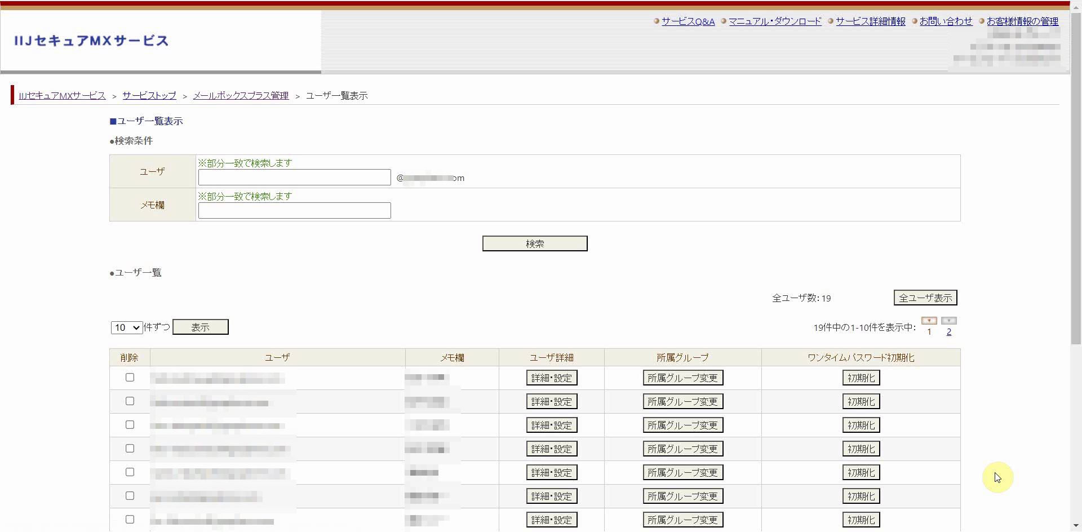Click 所属グループ変更 in the sixth user row
The image size is (1082, 532).
tap(683, 496)
